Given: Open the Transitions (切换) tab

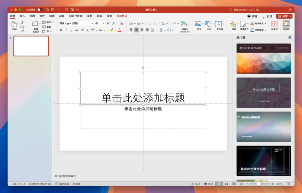Looking at the screenshot, I should click(52, 16).
